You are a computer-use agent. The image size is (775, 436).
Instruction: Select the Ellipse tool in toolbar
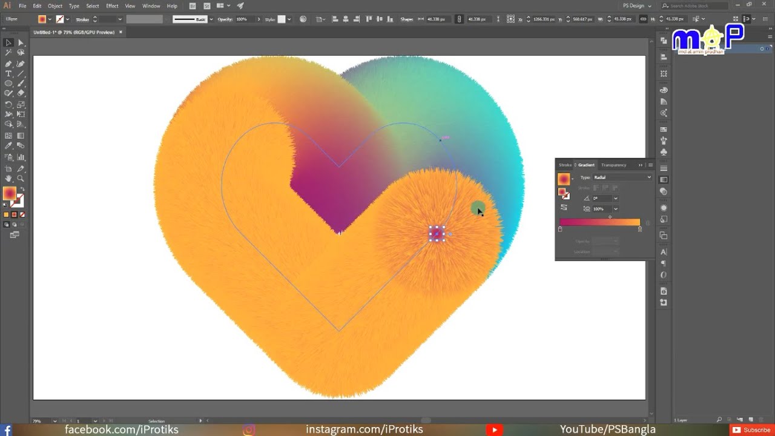point(8,84)
